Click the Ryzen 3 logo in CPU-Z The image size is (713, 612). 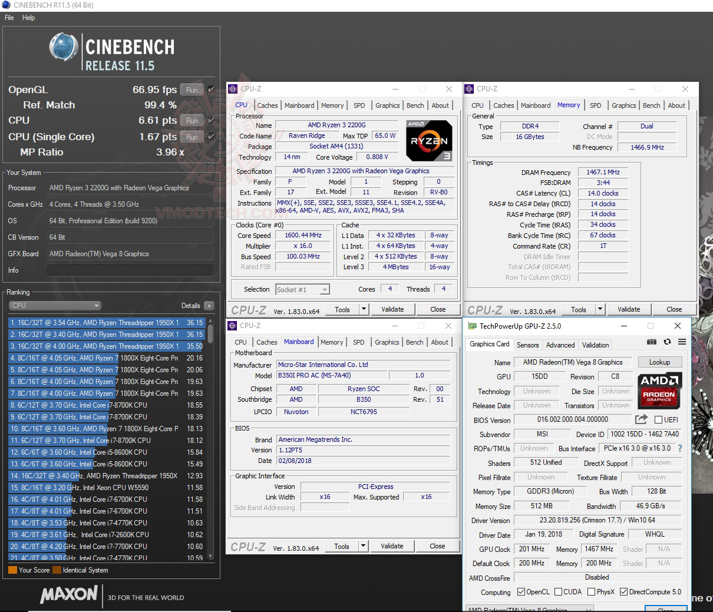(x=430, y=141)
